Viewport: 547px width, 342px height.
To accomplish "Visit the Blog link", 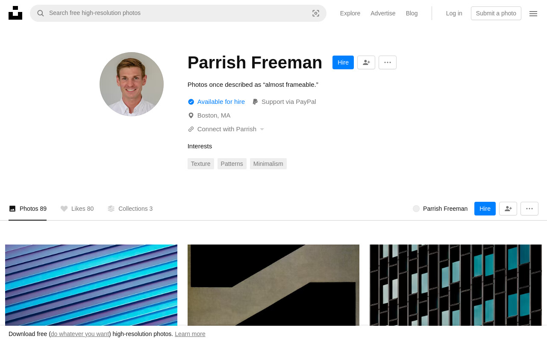I will coord(412,13).
